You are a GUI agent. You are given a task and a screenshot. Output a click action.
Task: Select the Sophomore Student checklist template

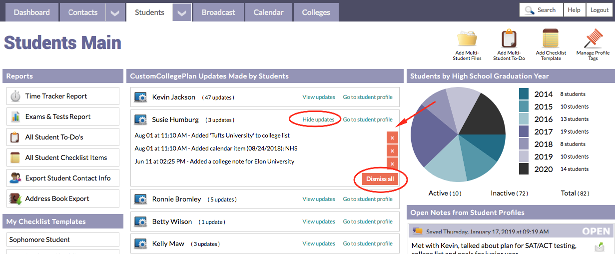pyautogui.click(x=63, y=239)
